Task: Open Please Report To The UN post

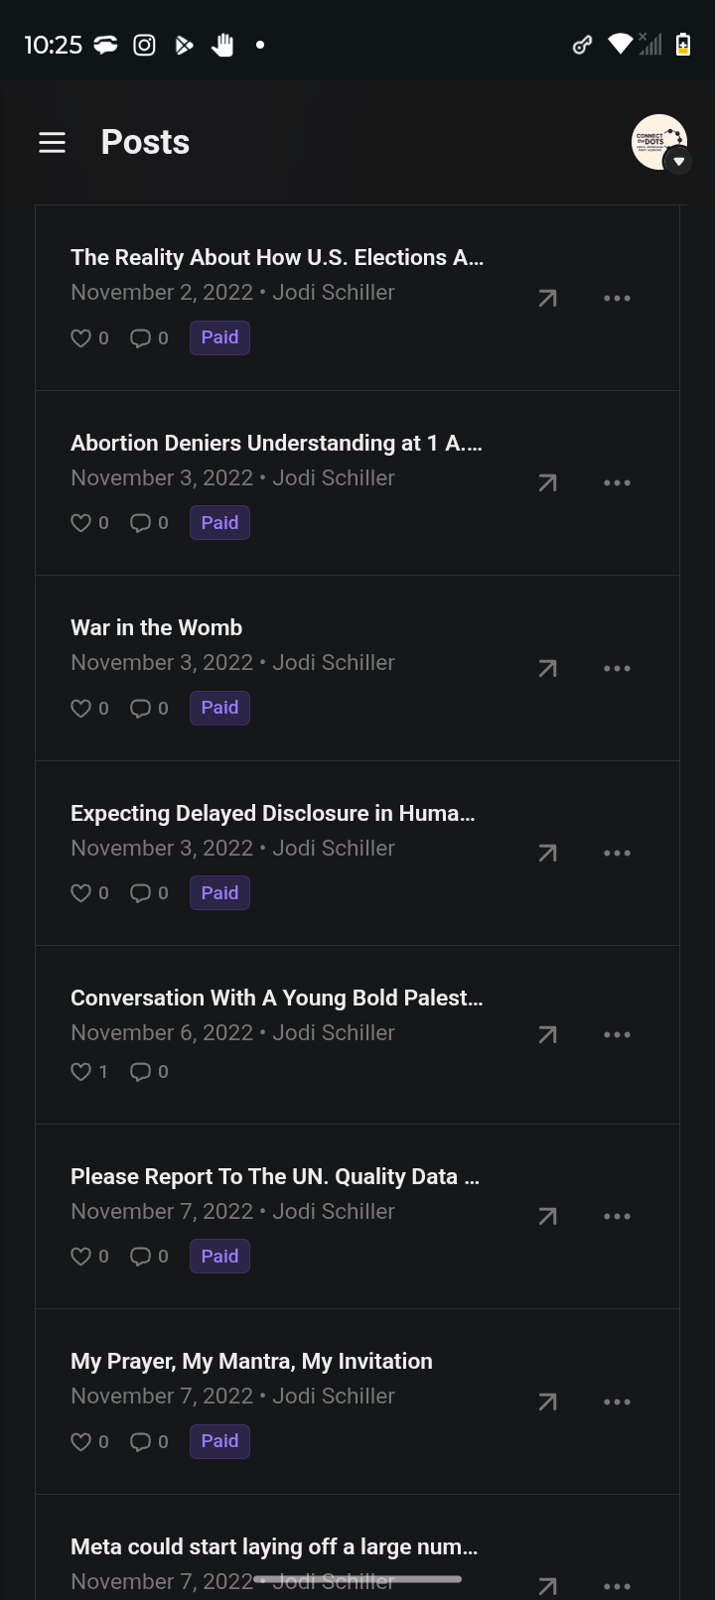Action: pyautogui.click(x=274, y=1177)
